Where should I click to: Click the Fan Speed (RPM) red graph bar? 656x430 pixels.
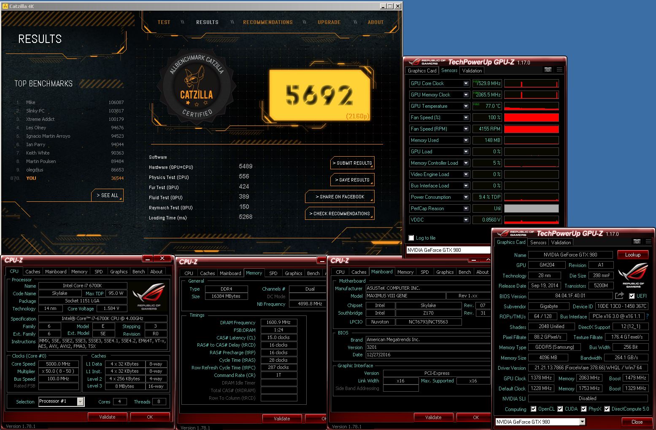pyautogui.click(x=532, y=129)
